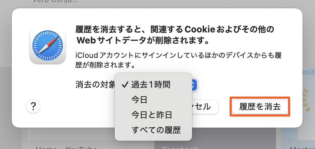Choose すべての履歴 from the menu
The width and height of the screenshot is (315, 149).
[156, 130]
